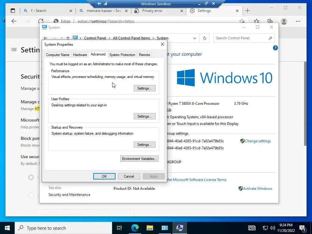Image resolution: width=312 pixels, height=234 pixels.
Task: Open Microsoft Software License Terms link
Action: click(x=197, y=180)
